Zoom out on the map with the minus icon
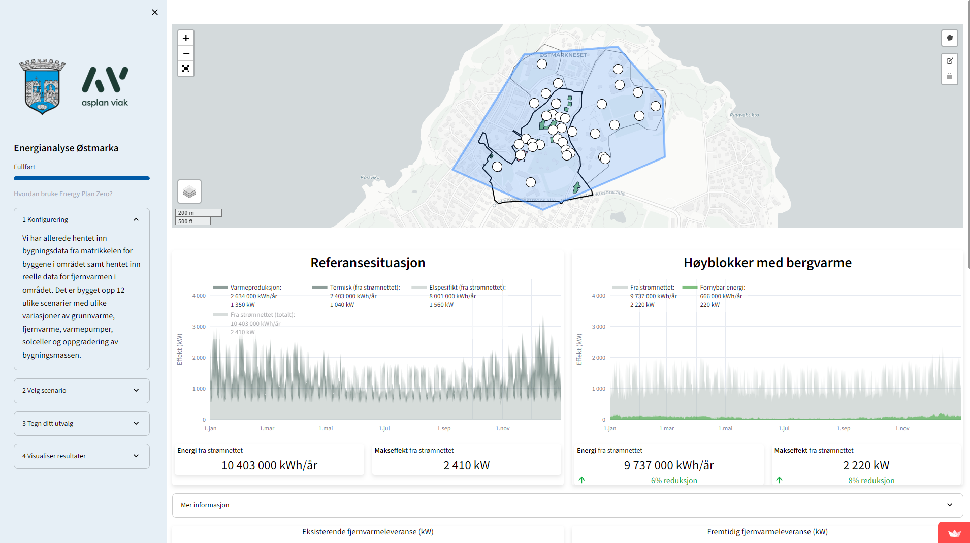 point(185,53)
